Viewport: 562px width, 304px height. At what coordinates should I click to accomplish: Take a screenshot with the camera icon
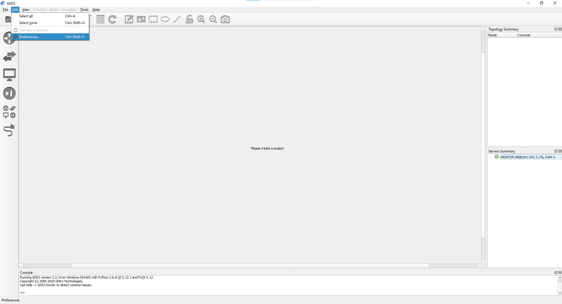click(x=225, y=19)
